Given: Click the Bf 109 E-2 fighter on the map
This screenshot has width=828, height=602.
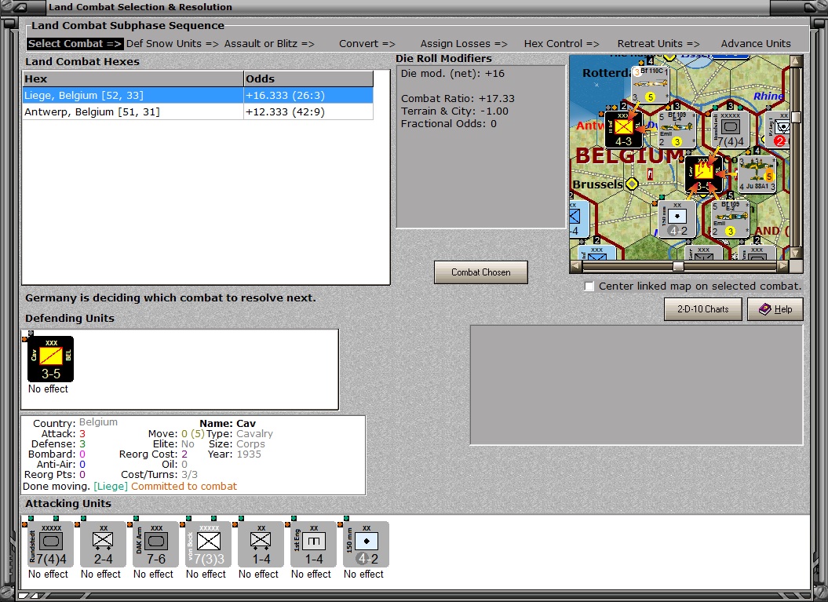Looking at the screenshot, I should [731, 219].
